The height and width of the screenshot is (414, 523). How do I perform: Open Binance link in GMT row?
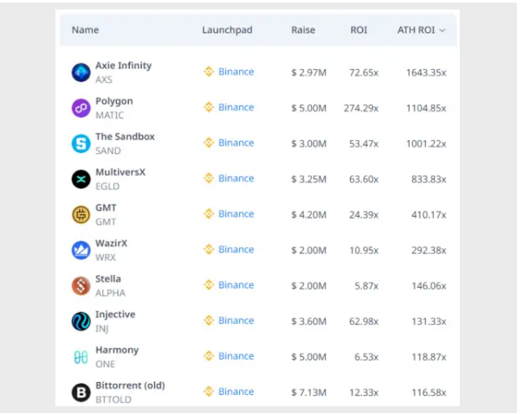236,213
